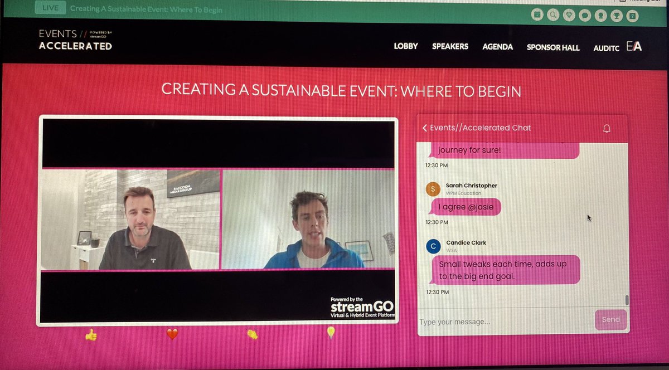Click the Events Accelerated logo
669x370 pixels.
click(75, 40)
